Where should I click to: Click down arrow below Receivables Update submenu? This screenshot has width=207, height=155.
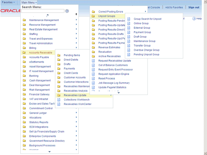119,93
